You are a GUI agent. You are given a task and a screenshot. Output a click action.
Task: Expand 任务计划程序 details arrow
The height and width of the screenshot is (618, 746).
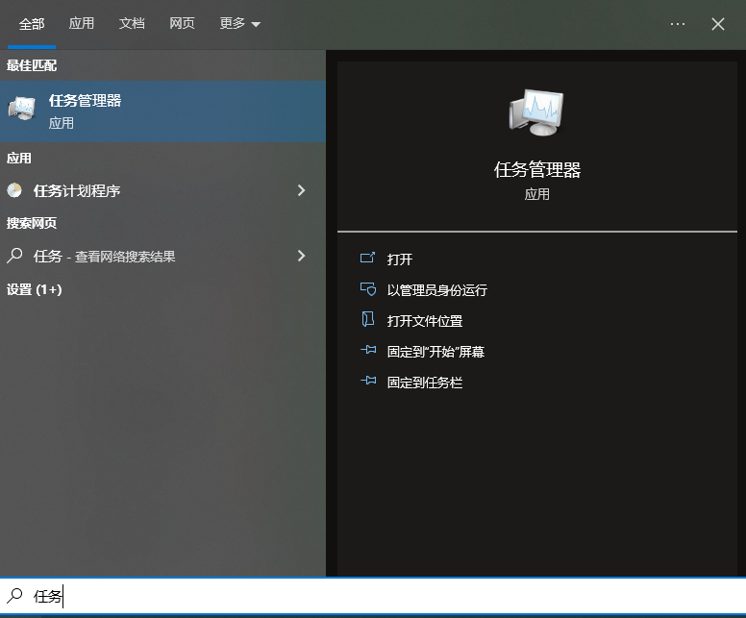click(x=301, y=190)
